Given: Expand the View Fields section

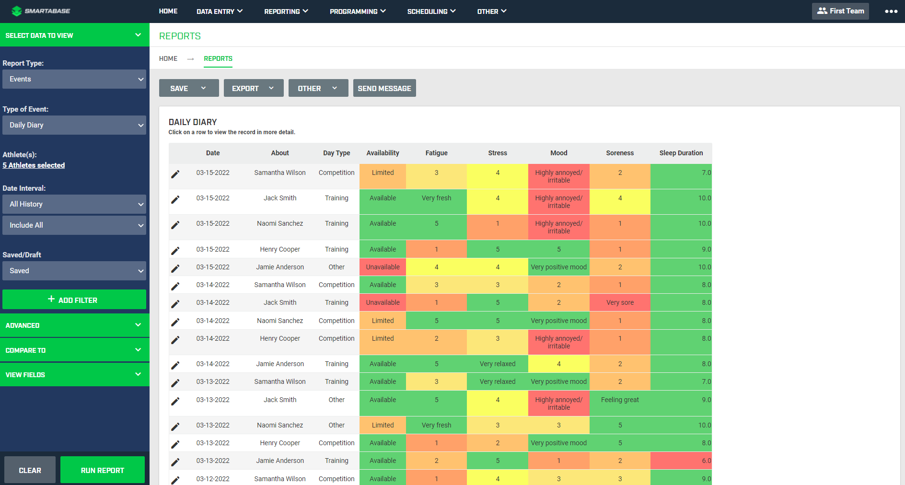Looking at the screenshot, I should pyautogui.click(x=74, y=374).
